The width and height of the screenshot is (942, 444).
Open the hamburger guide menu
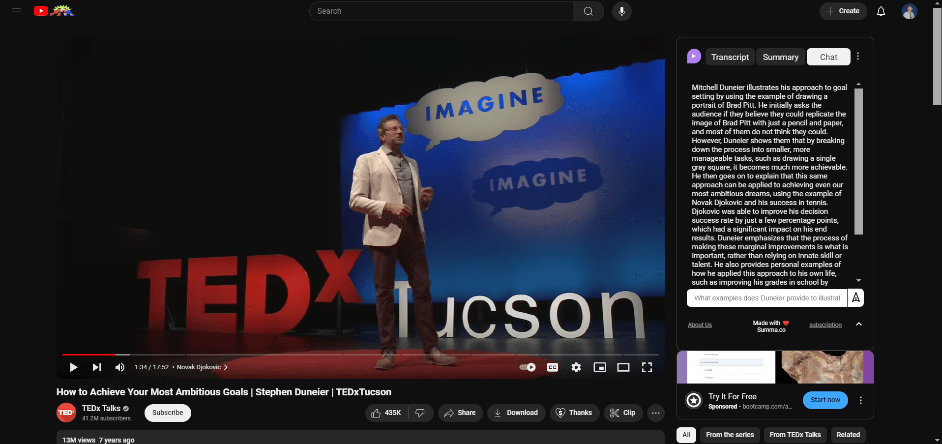(16, 11)
